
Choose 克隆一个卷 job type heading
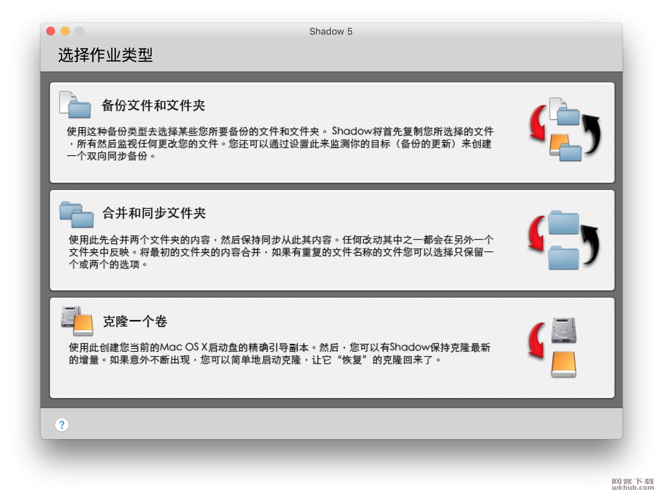135,321
